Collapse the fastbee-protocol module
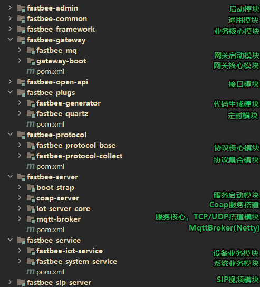This screenshot has width=260, height=287. pos(10,135)
